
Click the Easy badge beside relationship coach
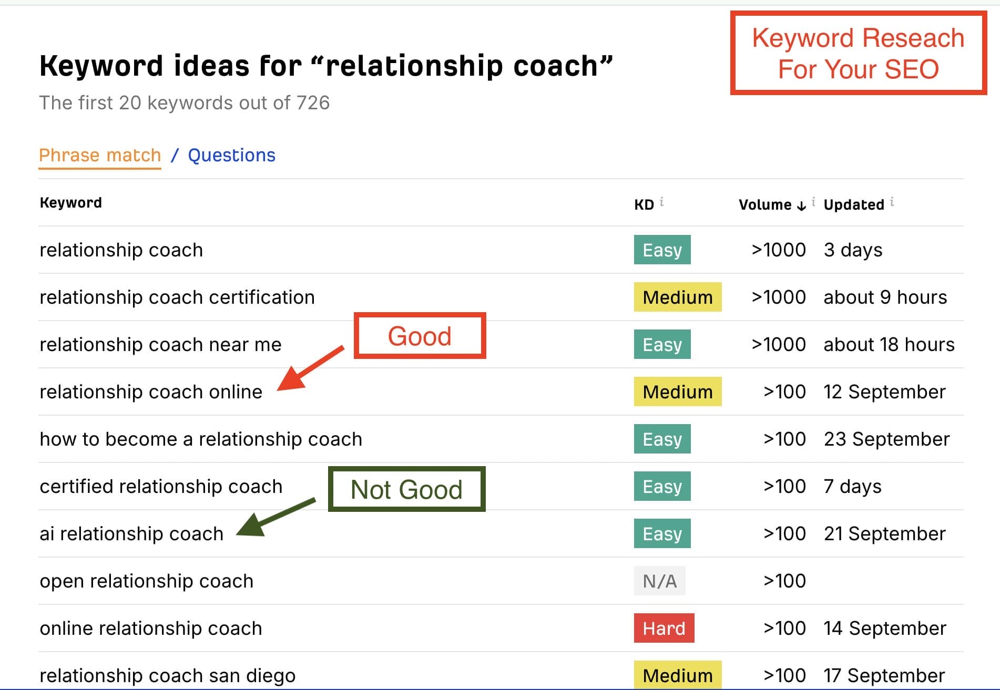click(x=662, y=250)
